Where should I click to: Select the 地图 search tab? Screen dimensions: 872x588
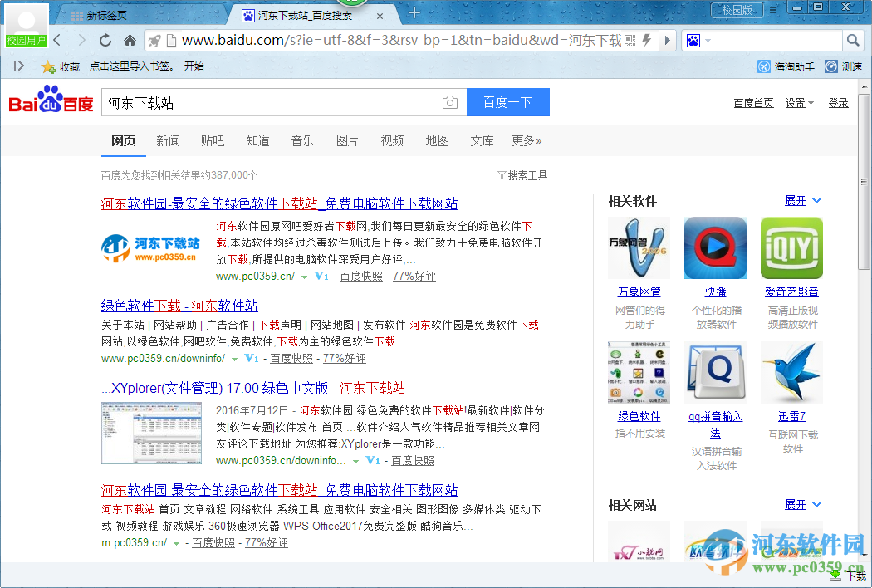click(x=437, y=140)
